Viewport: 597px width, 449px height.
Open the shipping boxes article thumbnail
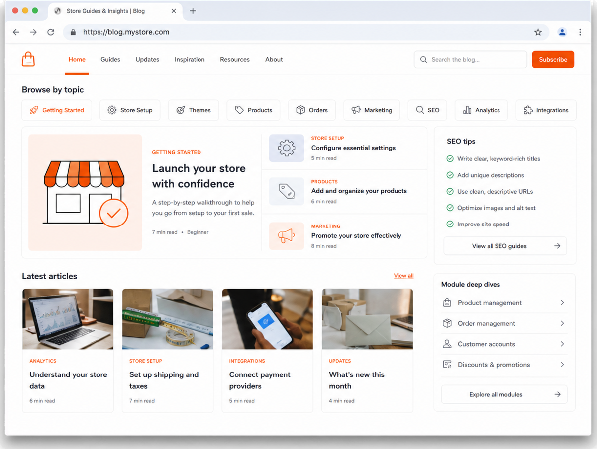coord(168,319)
